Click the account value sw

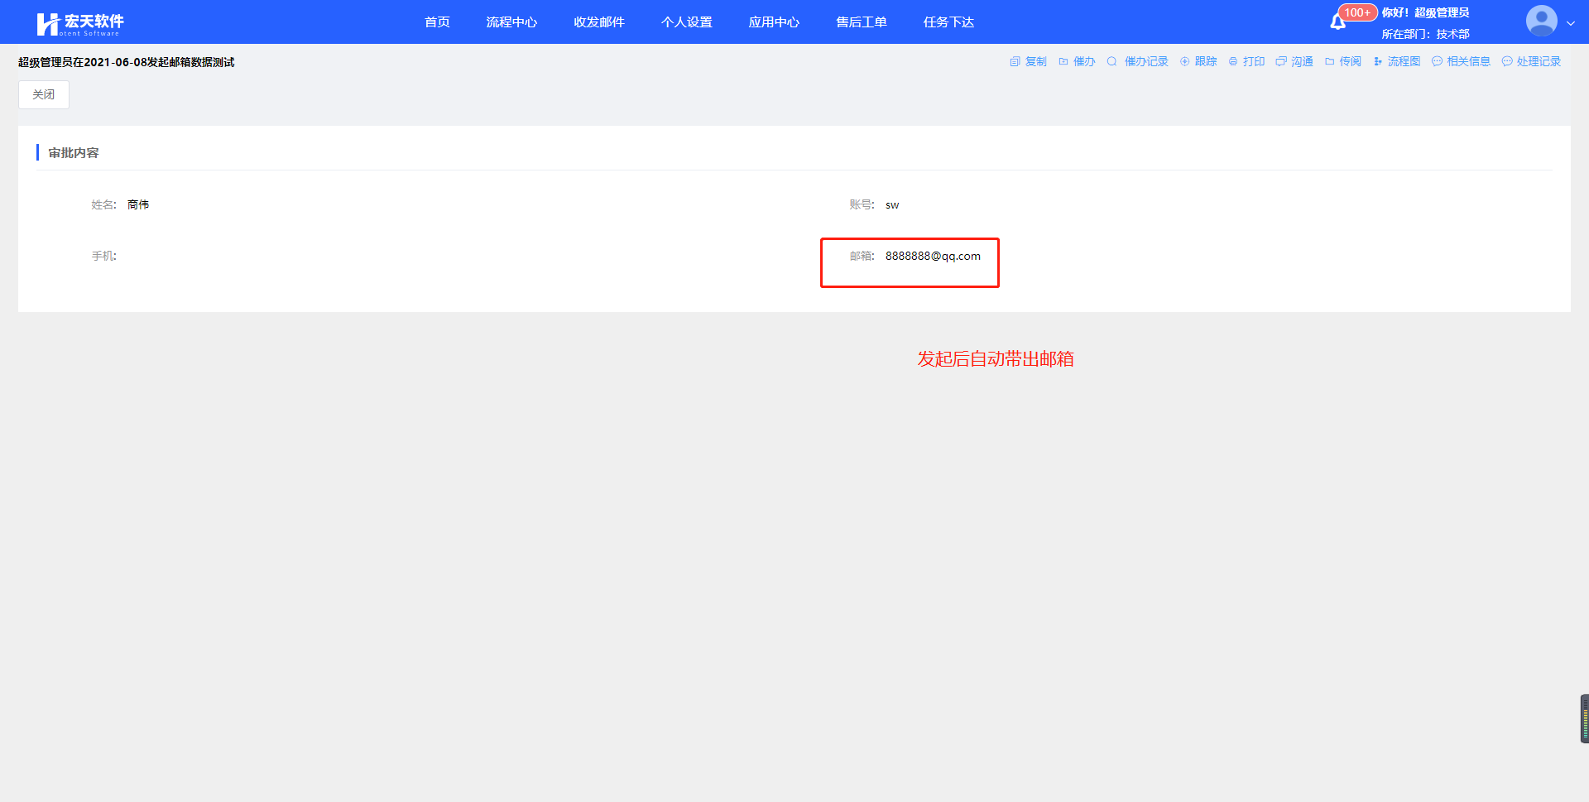(892, 205)
